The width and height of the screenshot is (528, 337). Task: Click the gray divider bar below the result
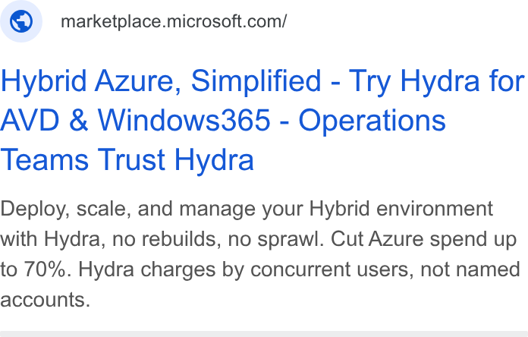tap(264, 334)
